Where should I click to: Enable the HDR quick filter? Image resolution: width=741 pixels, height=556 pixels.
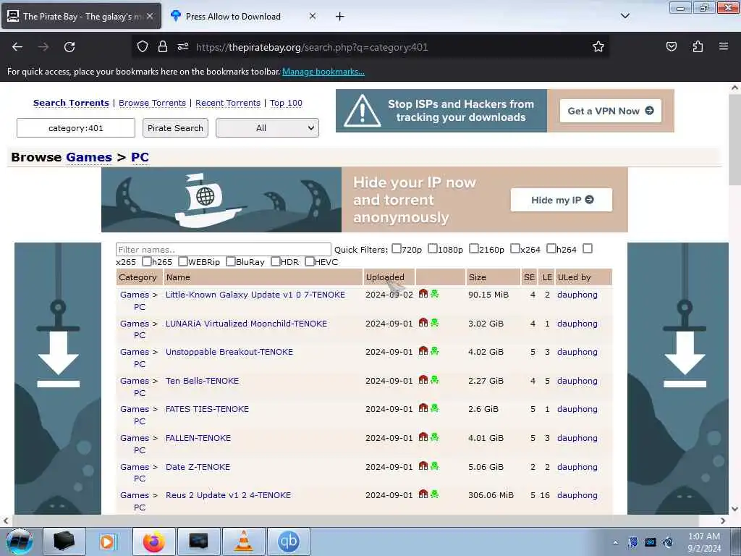click(276, 261)
